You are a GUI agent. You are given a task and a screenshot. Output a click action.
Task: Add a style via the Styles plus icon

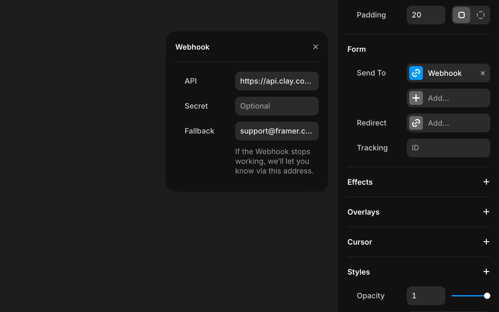486,272
